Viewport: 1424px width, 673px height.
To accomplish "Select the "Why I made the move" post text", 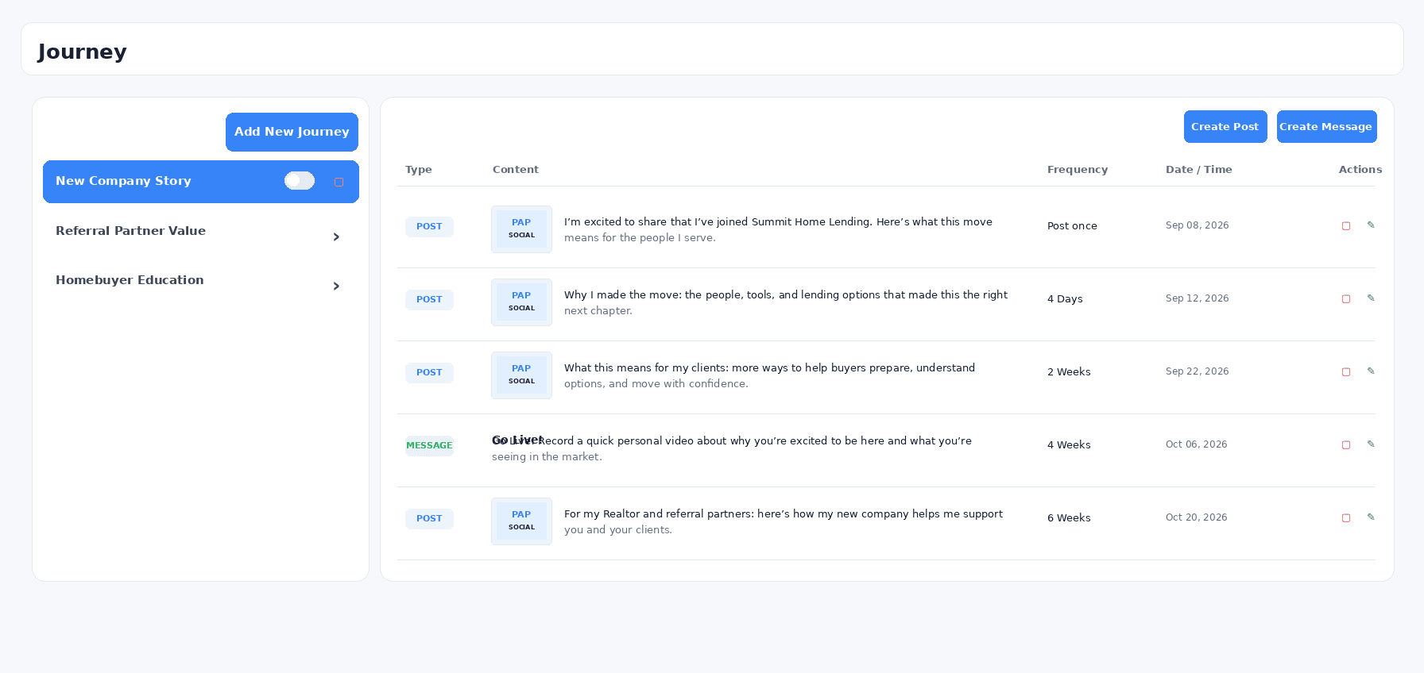I will (786, 303).
